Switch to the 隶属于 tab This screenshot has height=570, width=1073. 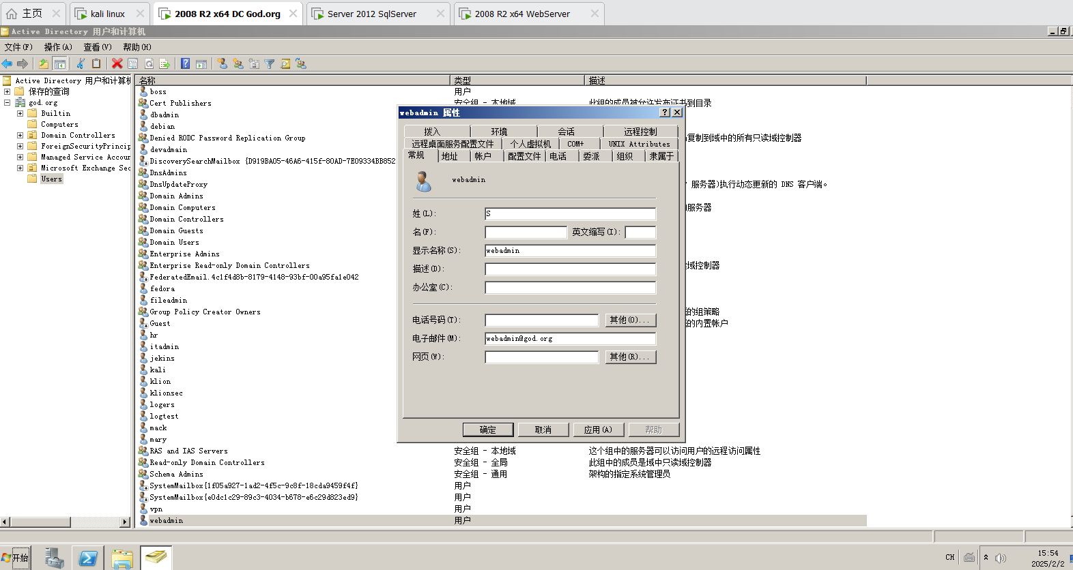[661, 156]
